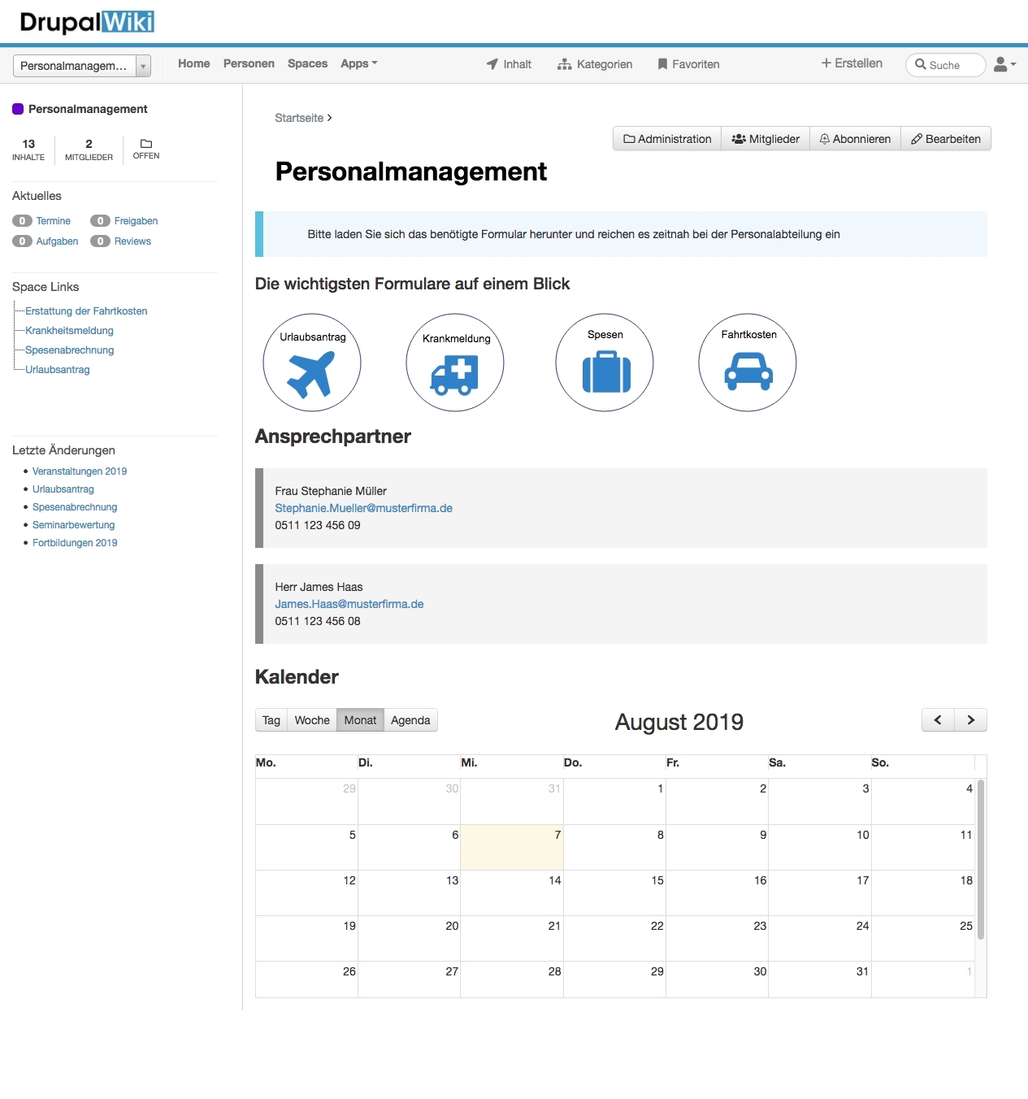Viewport: 1028px width, 1099px height.
Task: Click the calendar vertical scrollbar
Action: tap(981, 858)
